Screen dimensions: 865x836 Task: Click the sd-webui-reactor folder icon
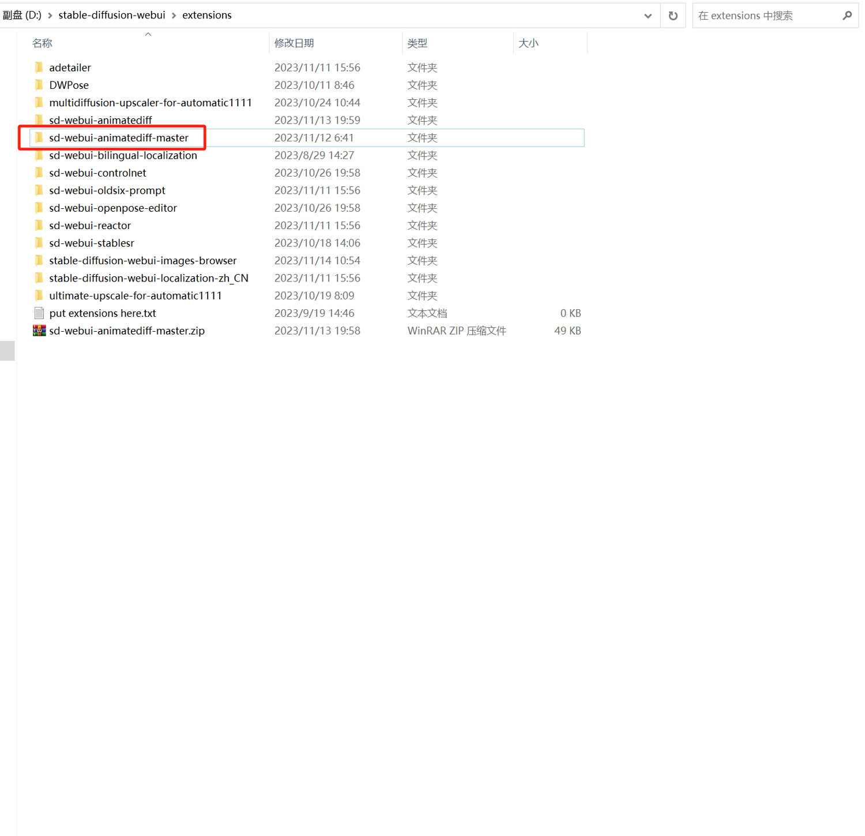[x=39, y=226]
